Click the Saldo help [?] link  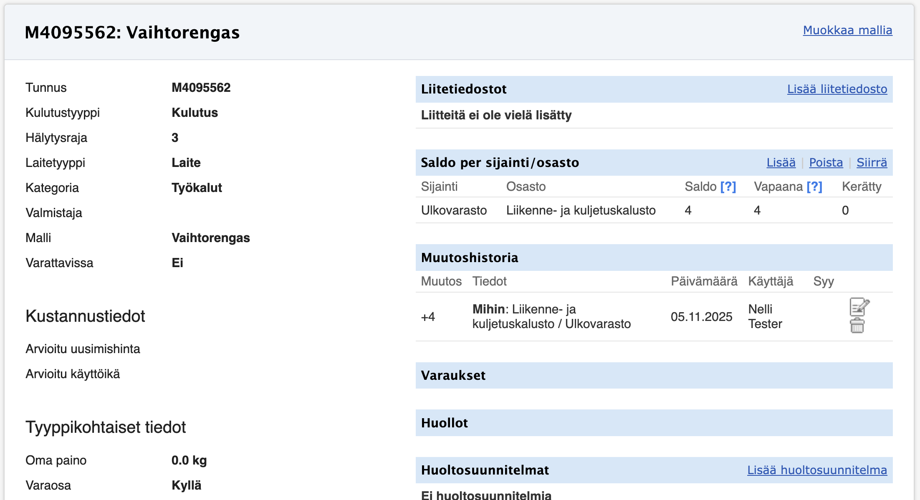(728, 187)
